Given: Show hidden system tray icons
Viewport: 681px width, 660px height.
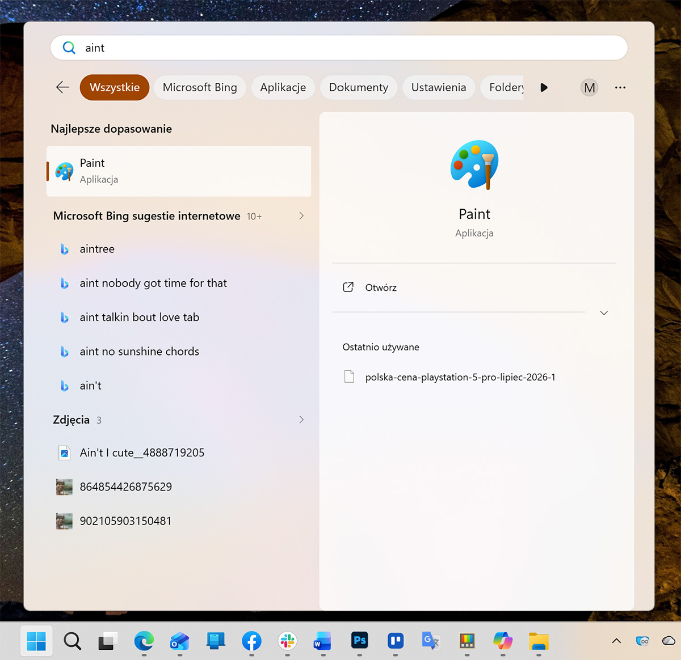Looking at the screenshot, I should click(x=616, y=641).
